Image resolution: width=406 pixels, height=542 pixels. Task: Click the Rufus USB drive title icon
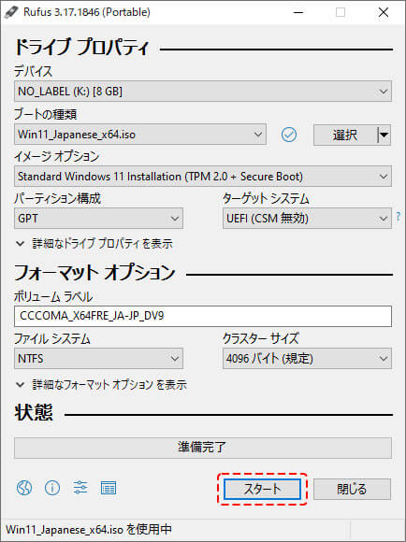(11, 12)
